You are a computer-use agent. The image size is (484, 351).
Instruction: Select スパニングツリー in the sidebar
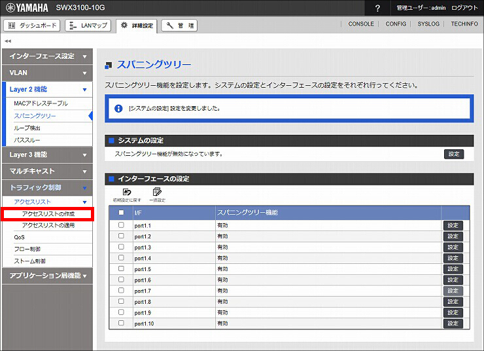(49, 116)
